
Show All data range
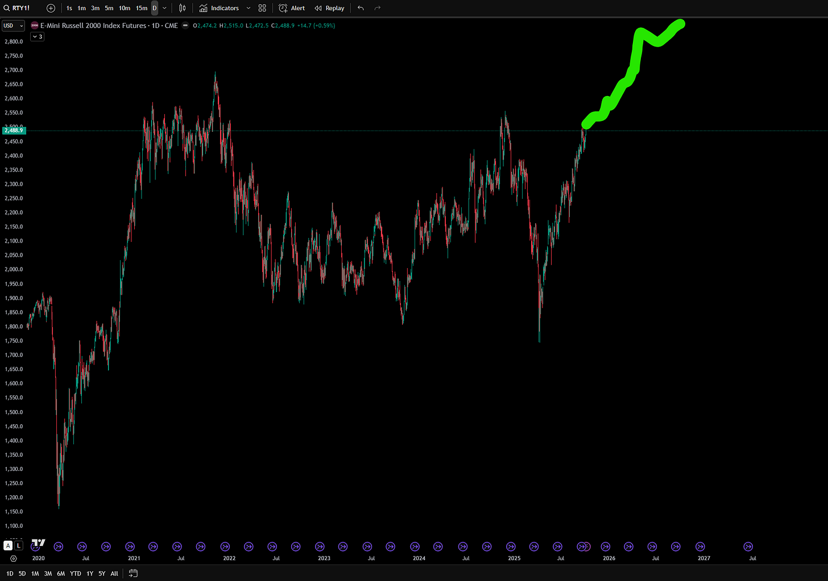(x=114, y=574)
